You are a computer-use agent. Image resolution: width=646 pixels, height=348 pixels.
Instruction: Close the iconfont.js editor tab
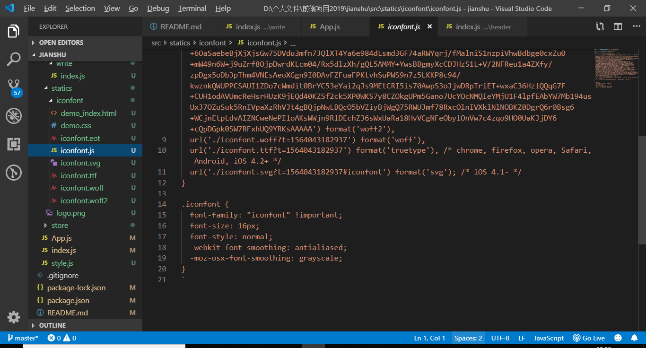[x=430, y=27]
